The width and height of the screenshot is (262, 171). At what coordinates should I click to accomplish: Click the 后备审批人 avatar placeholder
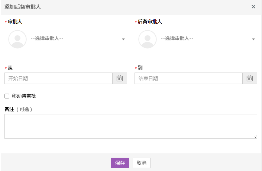coord(148,39)
